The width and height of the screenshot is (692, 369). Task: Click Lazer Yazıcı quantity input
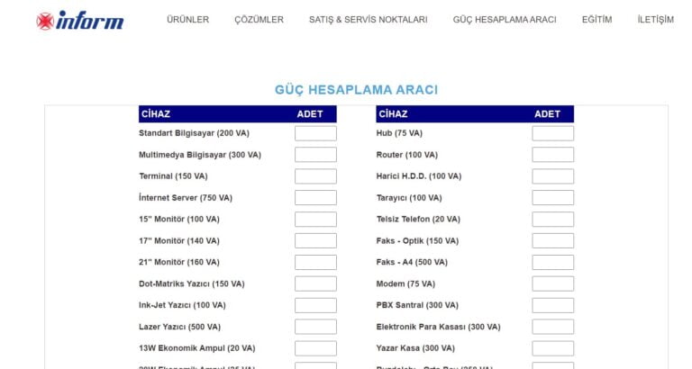pyautogui.click(x=315, y=327)
